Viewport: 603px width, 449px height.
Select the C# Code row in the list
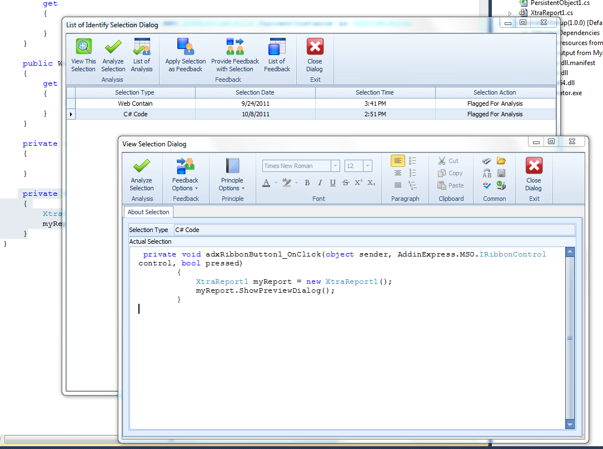pos(311,115)
